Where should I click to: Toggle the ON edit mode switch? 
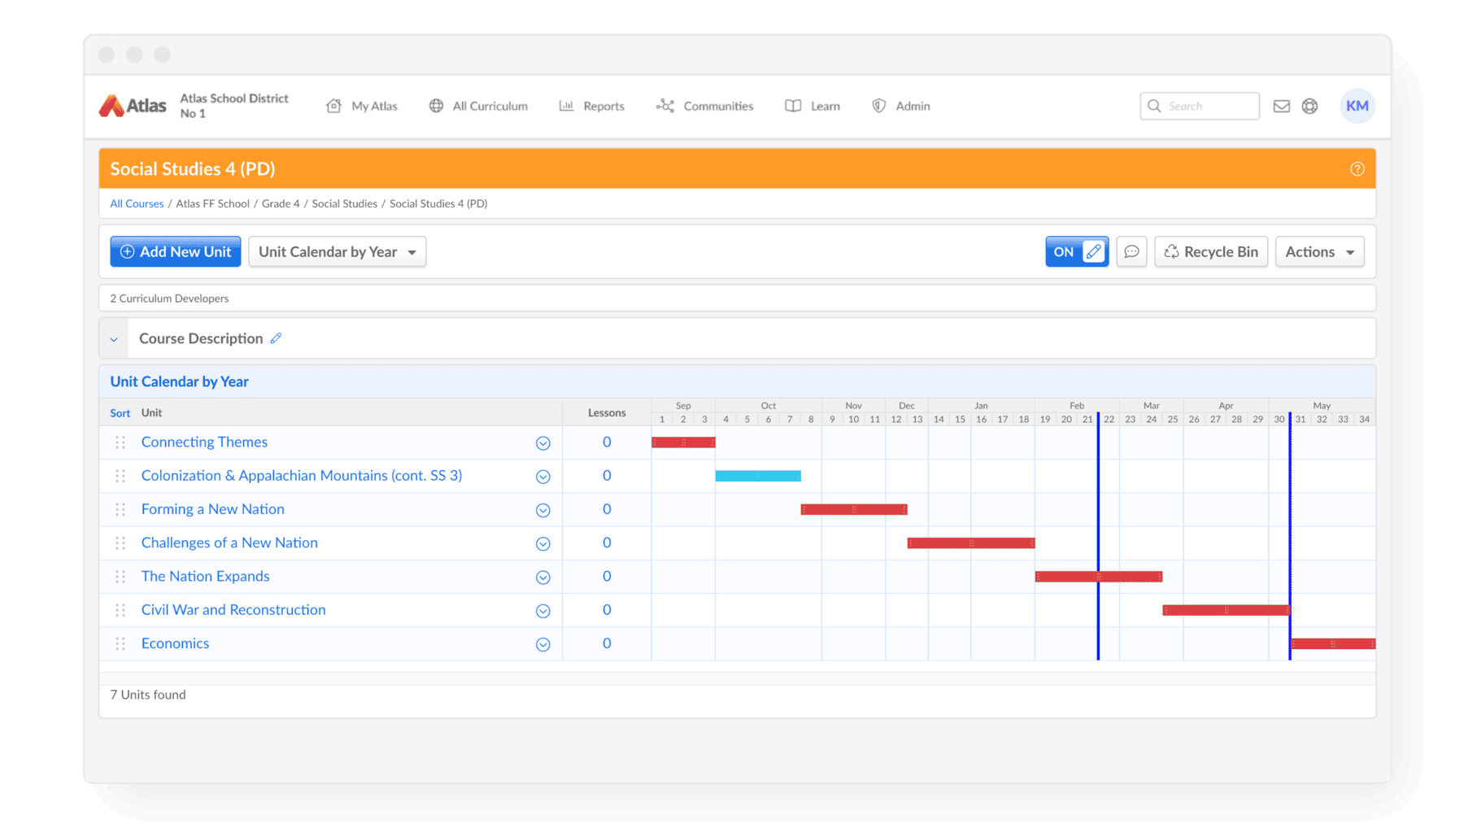(1076, 252)
